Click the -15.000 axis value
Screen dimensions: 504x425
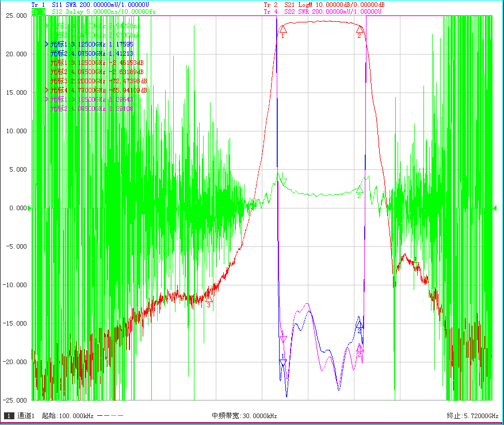pyautogui.click(x=14, y=323)
